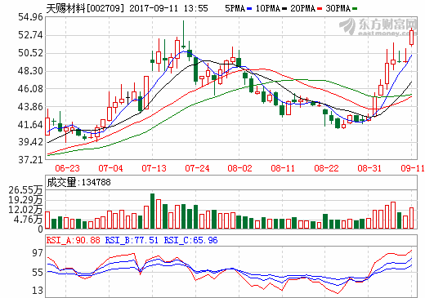Screen dimensions: 425x298
Task: Click the RSI_A:90.88 indicator label
Action: click(73, 240)
